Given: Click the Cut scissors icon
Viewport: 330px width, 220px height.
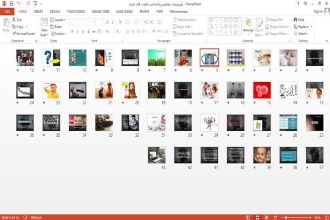Looking at the screenshot, I should point(14,20).
